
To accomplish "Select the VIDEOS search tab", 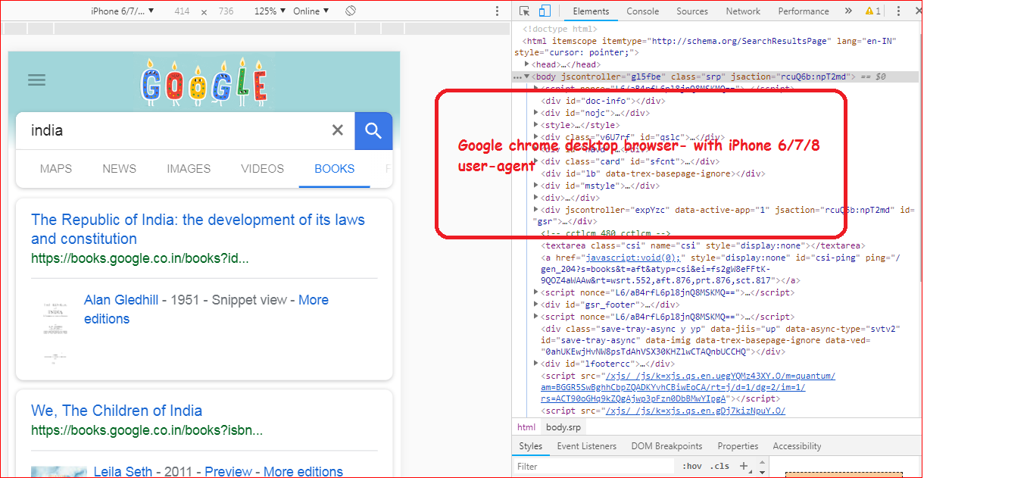I will [263, 169].
